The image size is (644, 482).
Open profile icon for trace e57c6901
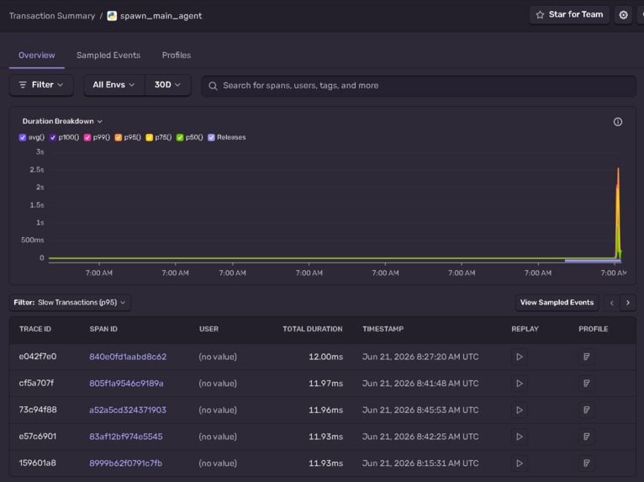(x=587, y=437)
